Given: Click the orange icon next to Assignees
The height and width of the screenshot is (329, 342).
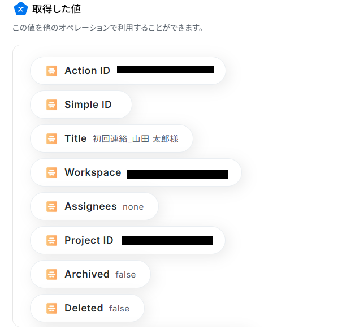Looking at the screenshot, I should [51, 206].
